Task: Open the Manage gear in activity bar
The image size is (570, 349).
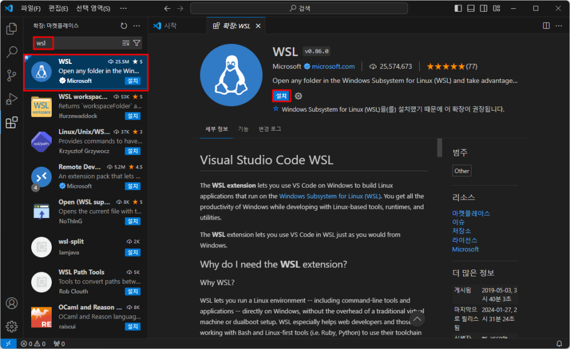Action: (12, 327)
